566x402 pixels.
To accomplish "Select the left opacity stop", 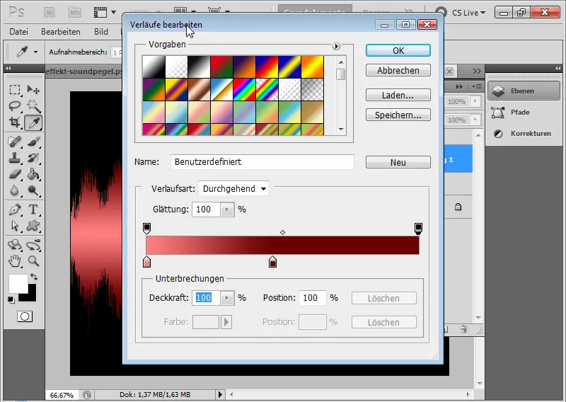I will [146, 229].
